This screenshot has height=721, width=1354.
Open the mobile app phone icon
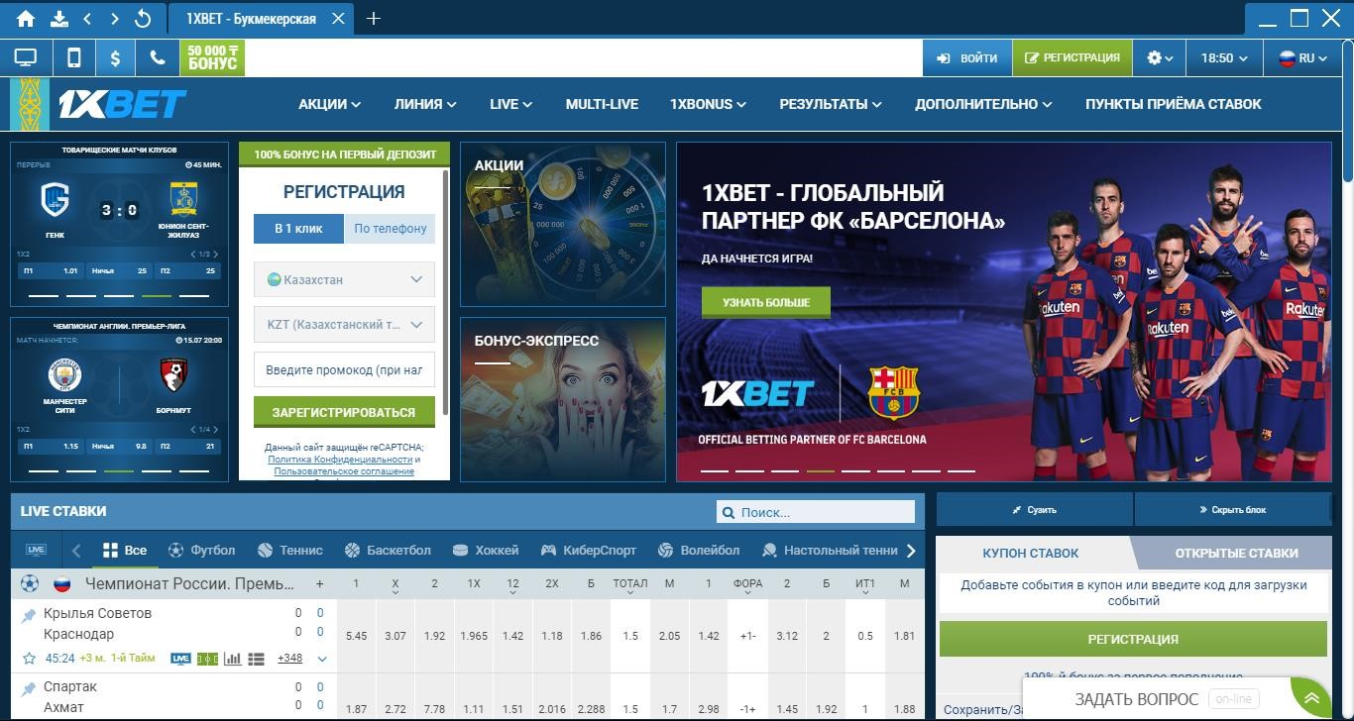73,58
